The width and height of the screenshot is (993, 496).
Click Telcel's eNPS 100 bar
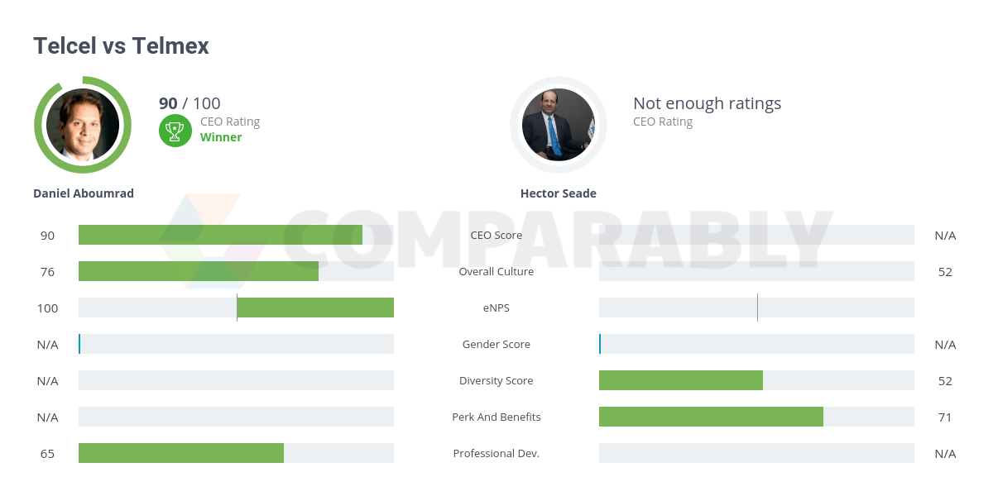click(314, 308)
